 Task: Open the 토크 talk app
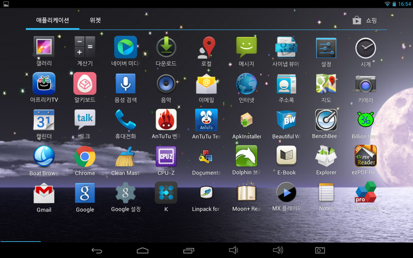coord(85,120)
